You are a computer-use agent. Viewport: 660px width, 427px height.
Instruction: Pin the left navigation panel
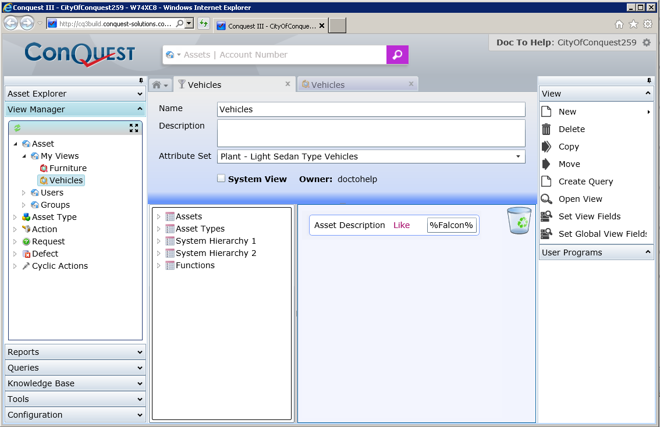(x=141, y=80)
